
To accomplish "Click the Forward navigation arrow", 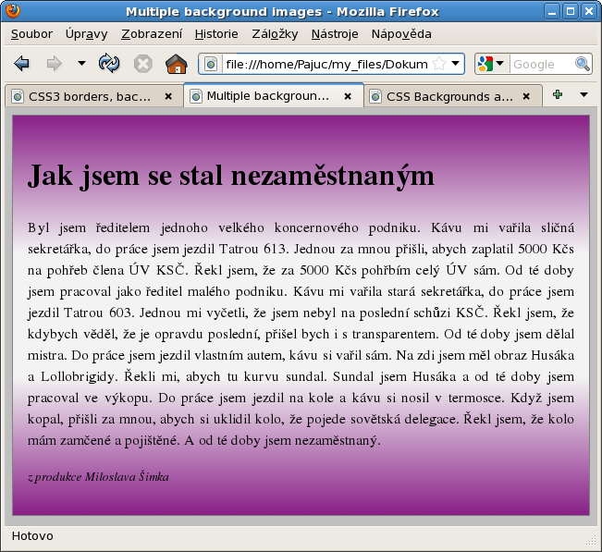I will pyautogui.click(x=54, y=64).
